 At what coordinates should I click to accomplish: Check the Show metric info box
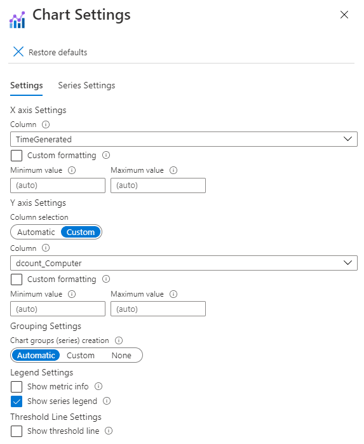click(17, 387)
